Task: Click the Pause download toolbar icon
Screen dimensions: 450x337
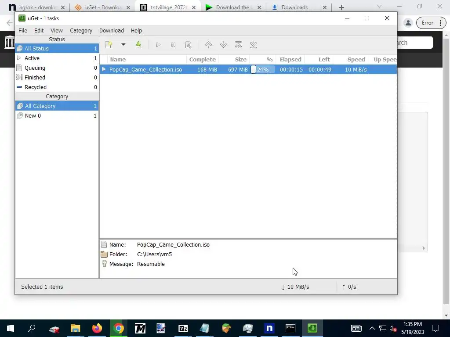Action: click(x=173, y=45)
